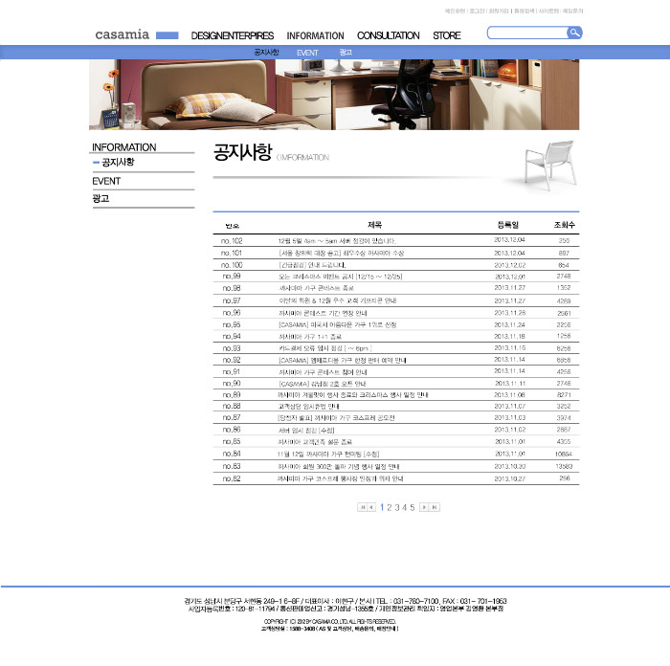Viewport: 670px width, 666px height.
Task: Go to page 4 of notices
Action: (404, 507)
